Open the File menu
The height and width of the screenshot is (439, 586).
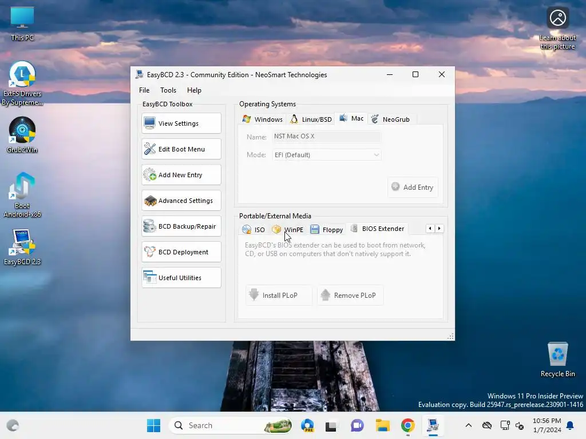point(144,90)
